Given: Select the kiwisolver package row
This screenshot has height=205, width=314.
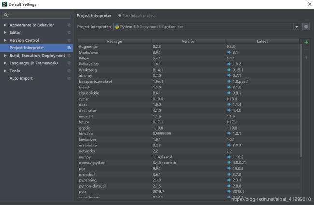Looking at the screenshot, I should click(x=188, y=139).
